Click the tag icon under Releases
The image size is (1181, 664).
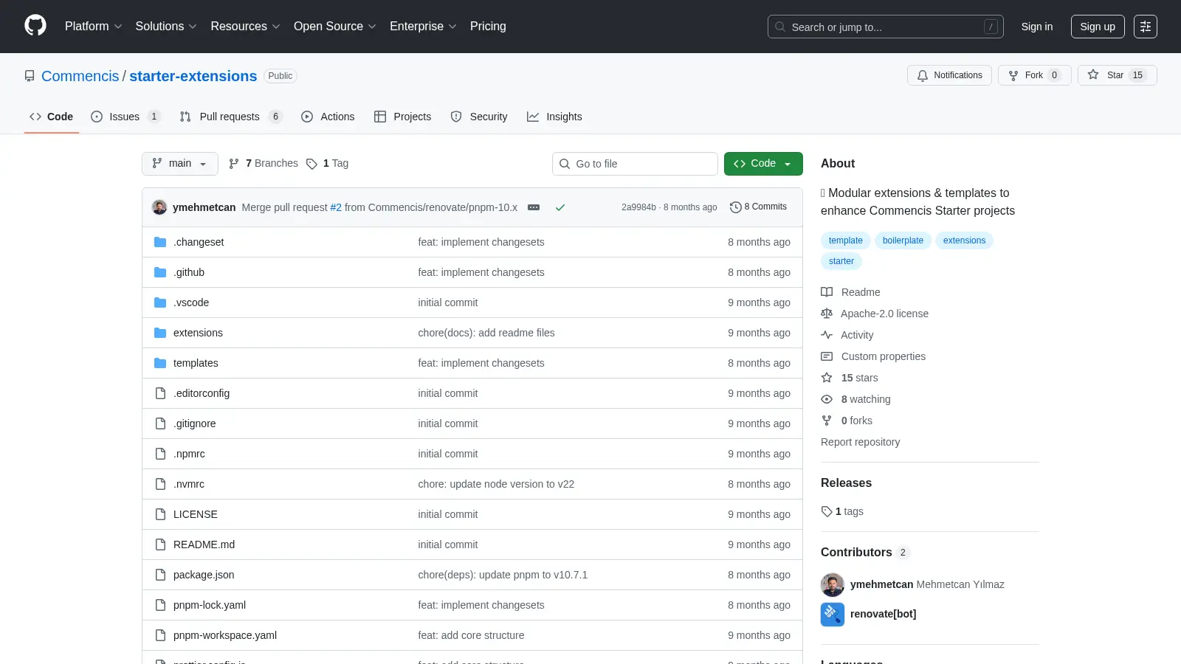tap(827, 511)
